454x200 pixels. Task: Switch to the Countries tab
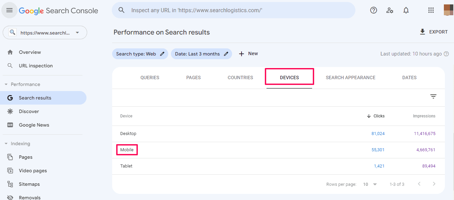[240, 77]
